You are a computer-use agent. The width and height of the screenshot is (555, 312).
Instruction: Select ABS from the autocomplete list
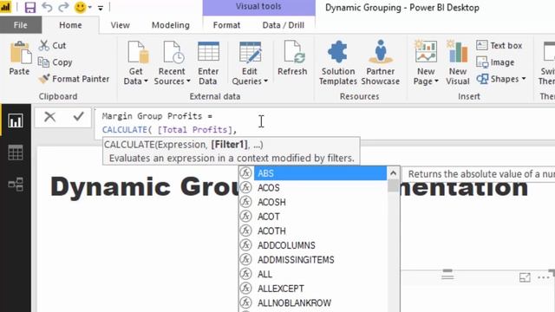[313, 173]
